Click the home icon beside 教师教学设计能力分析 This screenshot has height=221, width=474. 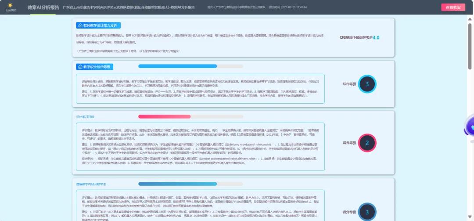pos(80,26)
